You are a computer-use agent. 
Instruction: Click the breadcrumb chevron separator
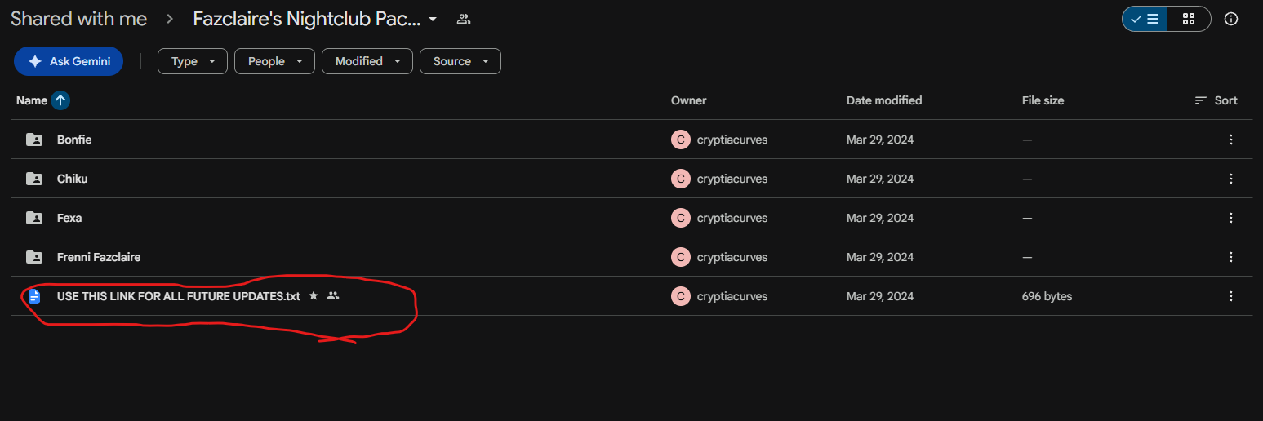point(171,19)
